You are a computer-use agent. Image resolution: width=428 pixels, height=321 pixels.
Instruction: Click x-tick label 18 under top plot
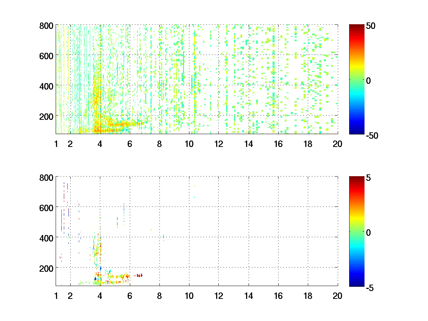click(308, 144)
